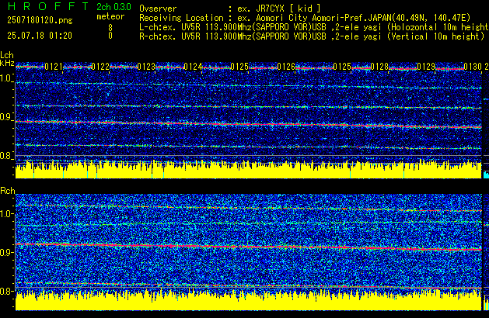The height and width of the screenshot is (318, 489).
Task: Click the 1.0 tick on Rch axis
Action: tap(6, 214)
